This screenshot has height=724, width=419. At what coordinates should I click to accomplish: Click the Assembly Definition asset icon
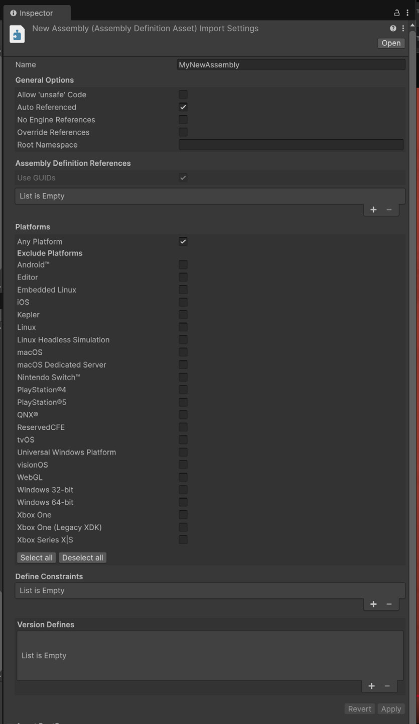click(x=17, y=34)
